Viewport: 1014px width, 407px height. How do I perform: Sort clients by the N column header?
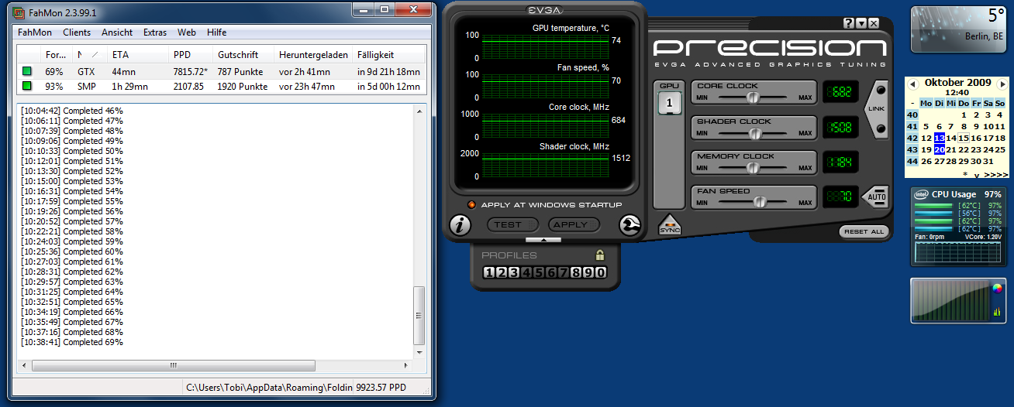[x=89, y=55]
